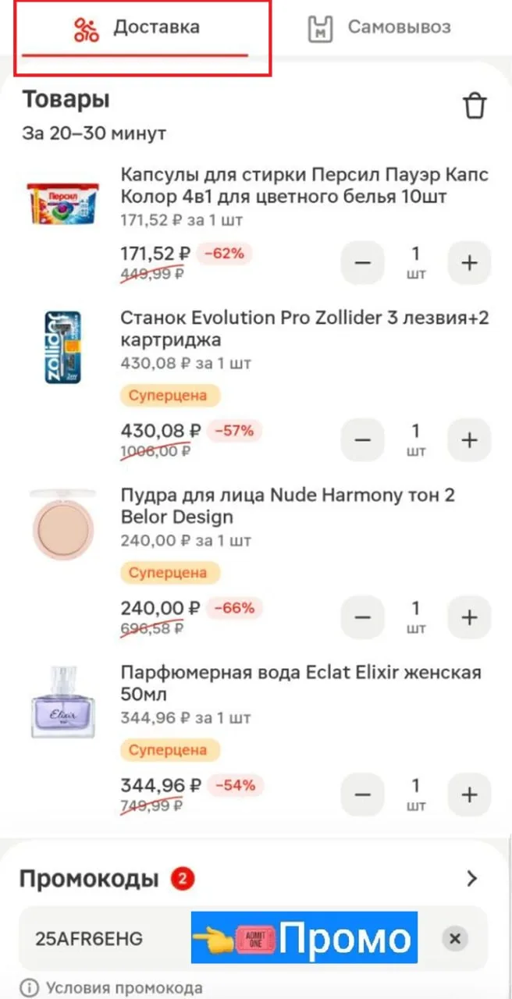Screen dimensions: 512x999
Task: Open the Eclat Elixir perfume image
Action: [62, 702]
